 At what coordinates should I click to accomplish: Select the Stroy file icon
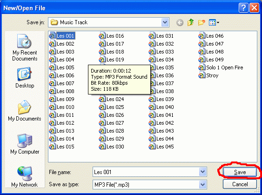(202, 75)
